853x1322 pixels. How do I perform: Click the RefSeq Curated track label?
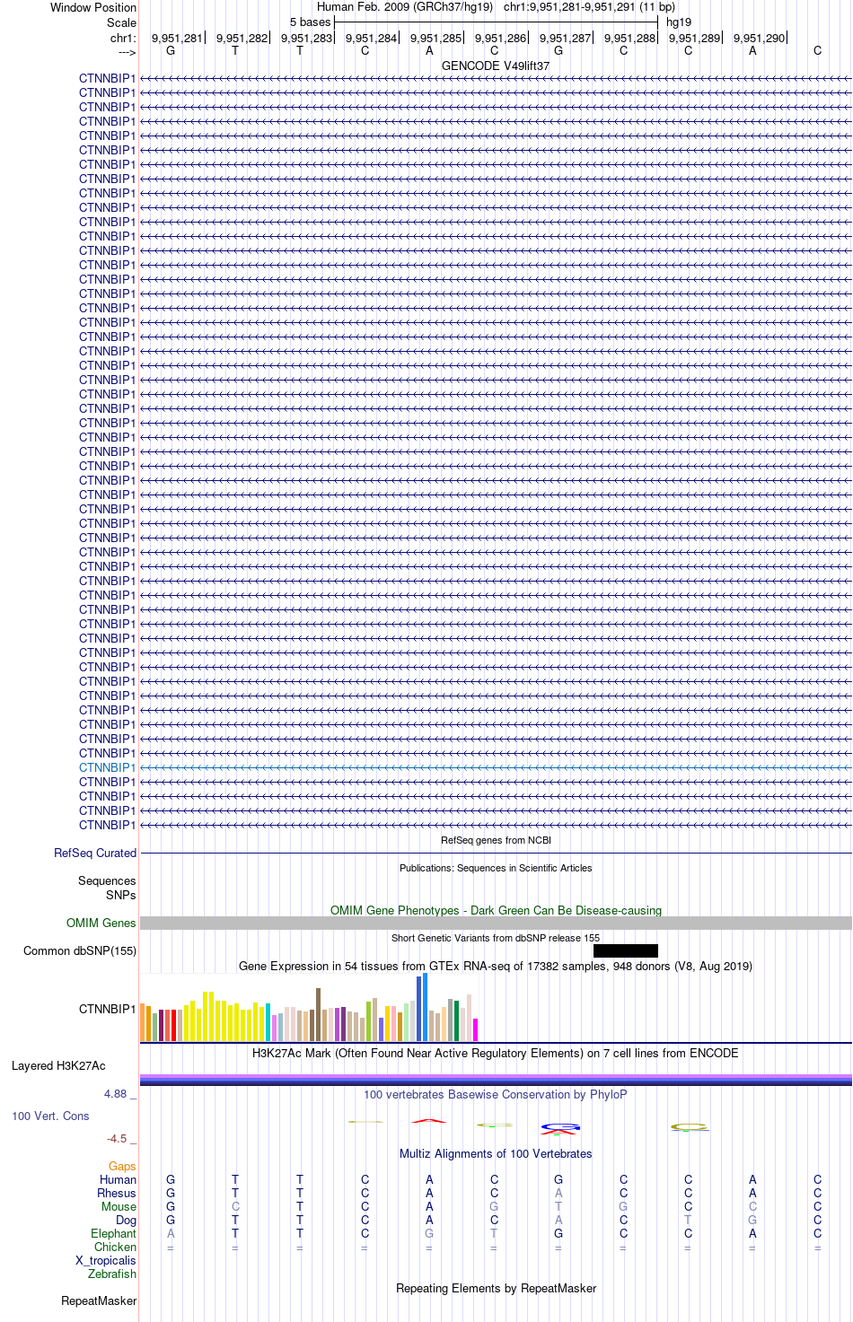click(95, 854)
